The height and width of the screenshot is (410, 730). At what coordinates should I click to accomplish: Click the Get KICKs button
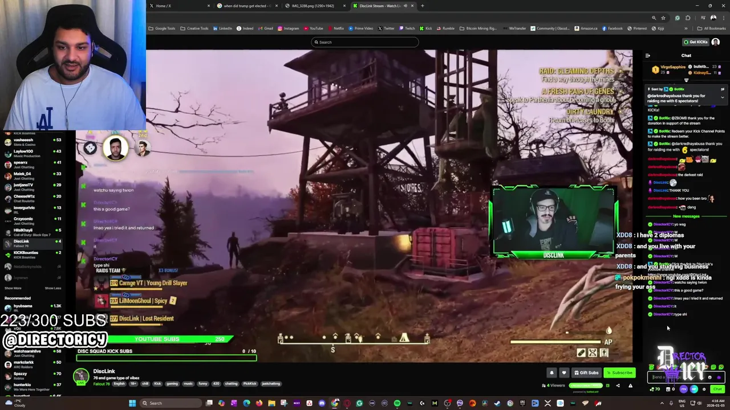click(696, 42)
